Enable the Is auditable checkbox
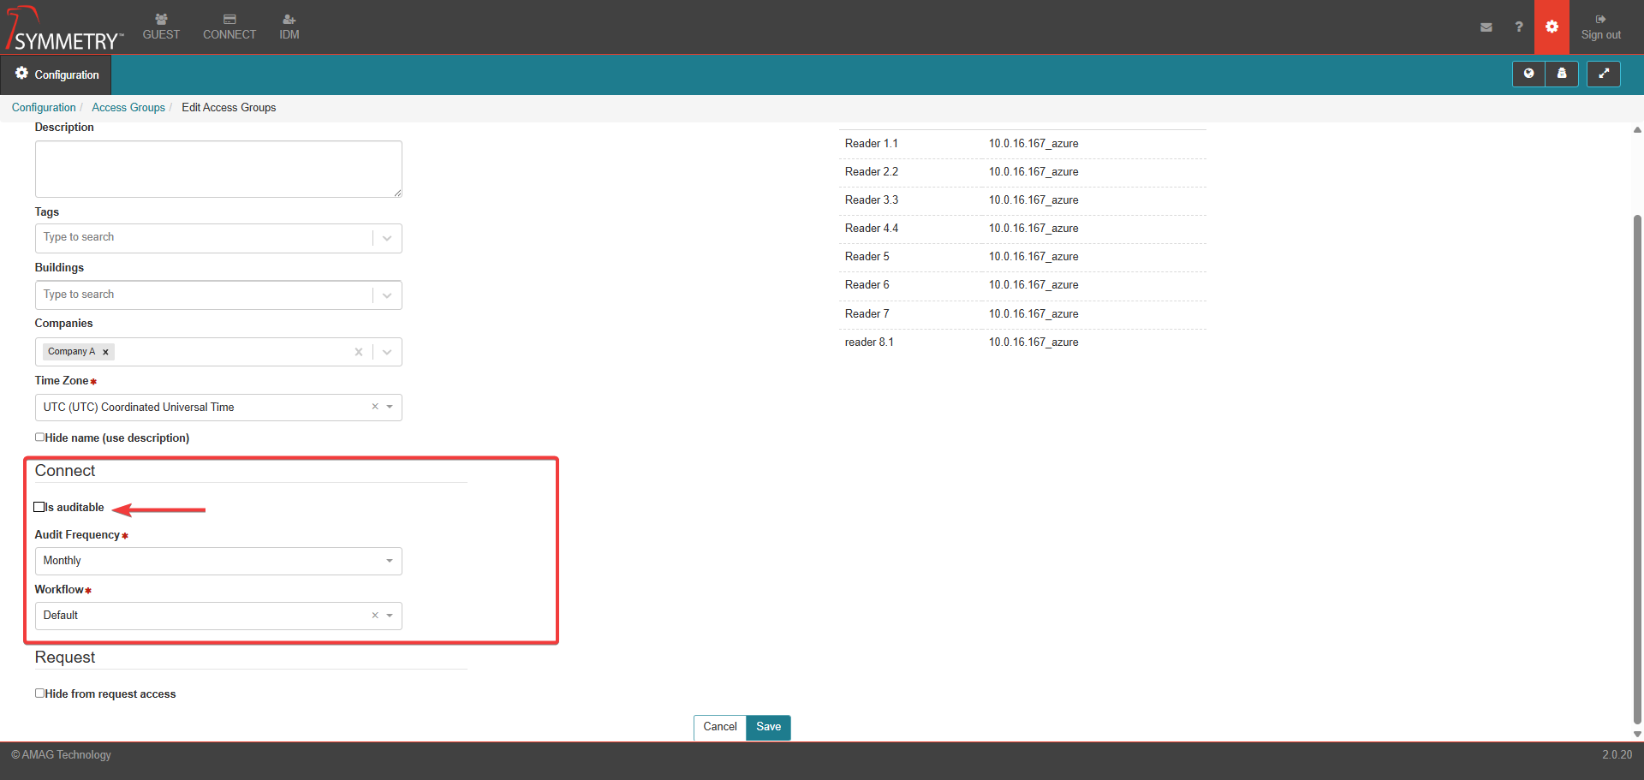Image resolution: width=1644 pixels, height=780 pixels. pyautogui.click(x=39, y=507)
